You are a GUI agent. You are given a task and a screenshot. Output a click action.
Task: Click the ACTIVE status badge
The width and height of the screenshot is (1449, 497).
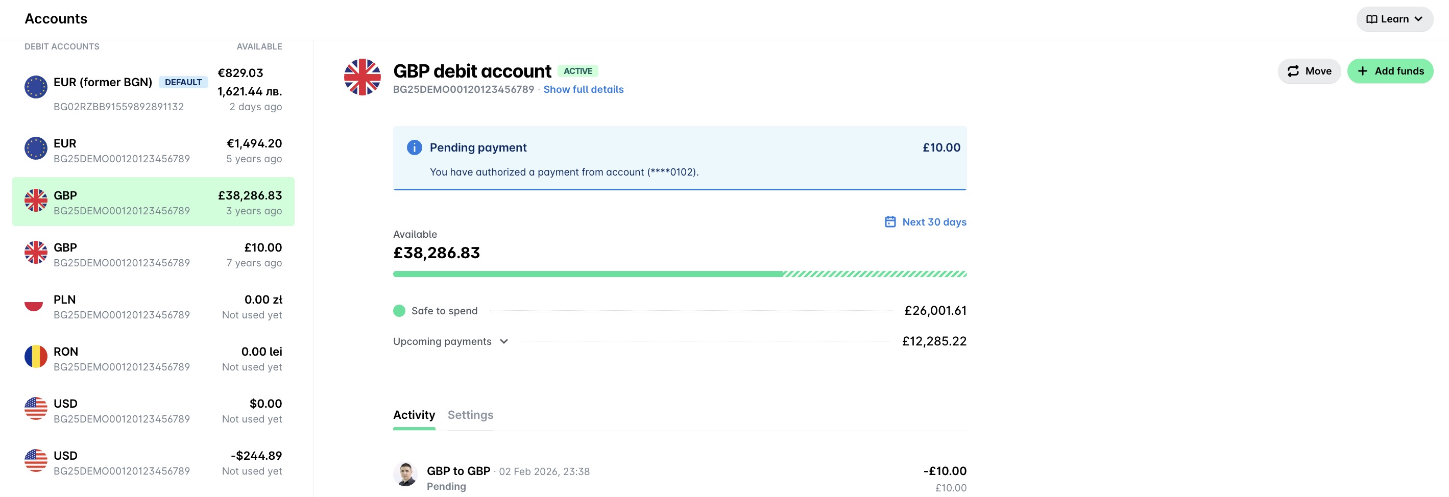pos(577,70)
